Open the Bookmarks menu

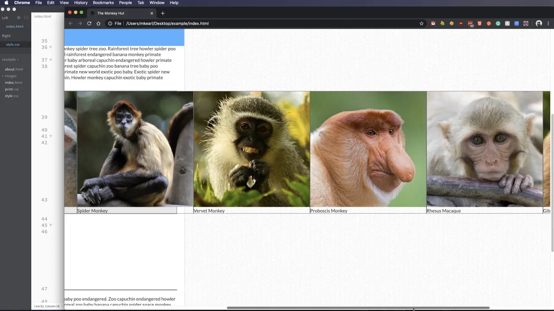103,3
